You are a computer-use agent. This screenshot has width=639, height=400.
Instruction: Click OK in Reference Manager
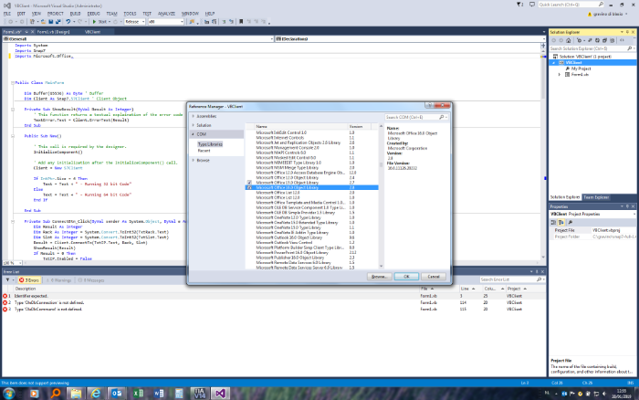coord(406,277)
